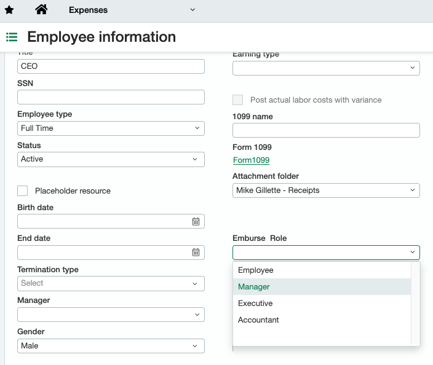The width and height of the screenshot is (433, 365).
Task: Click the Employee information heading
Action: point(101,37)
